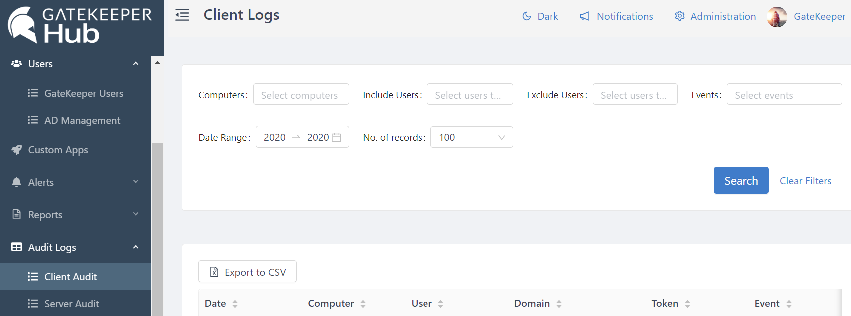Click the Select computers input field
Image resolution: width=851 pixels, height=316 pixels.
(x=301, y=95)
